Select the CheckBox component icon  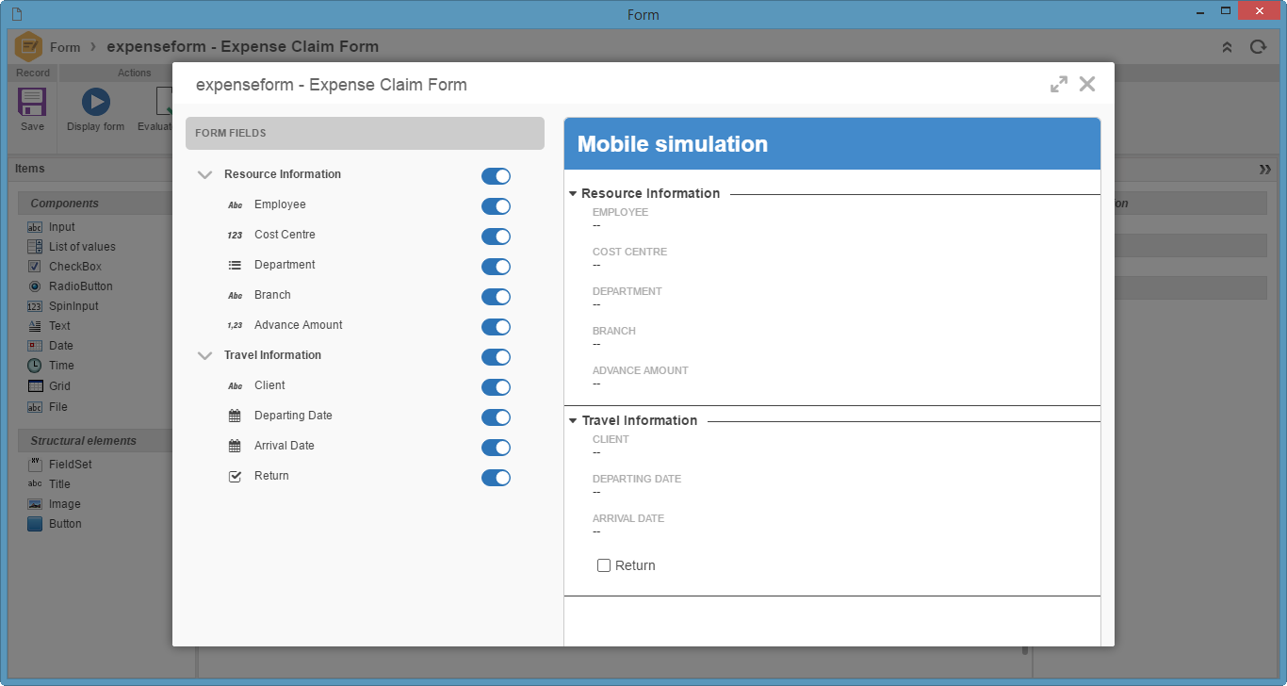coord(35,267)
